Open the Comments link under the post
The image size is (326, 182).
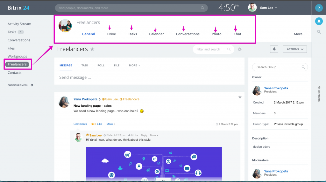click(x=80, y=124)
